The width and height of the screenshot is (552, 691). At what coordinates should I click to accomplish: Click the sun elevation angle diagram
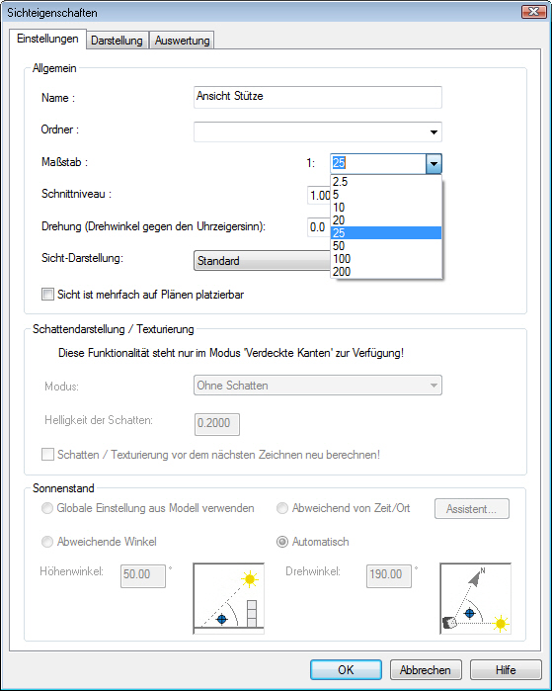click(x=228, y=598)
